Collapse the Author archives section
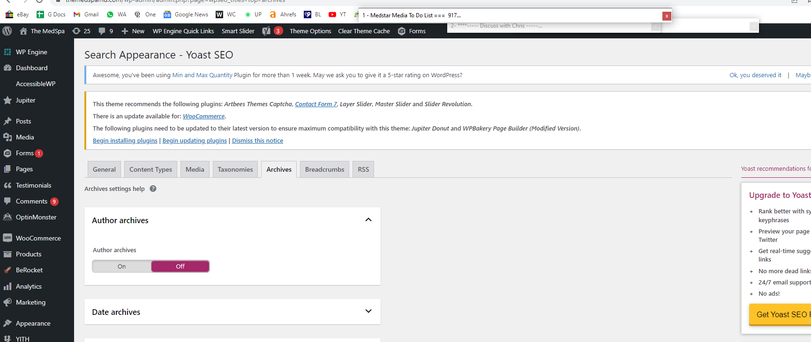 368,220
